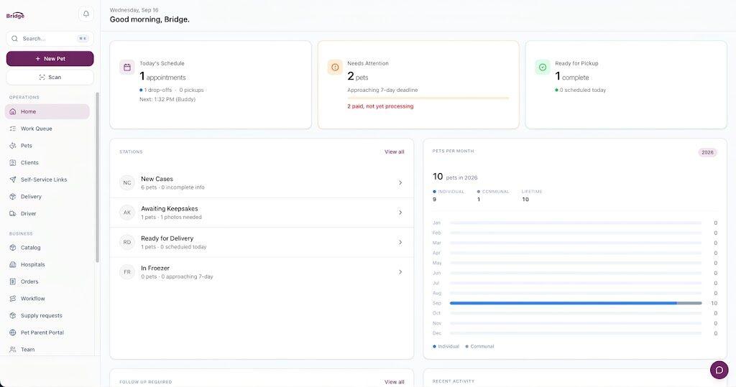The height and width of the screenshot is (387, 736).
Task: Click the Bridge logo
Action: 15,16
